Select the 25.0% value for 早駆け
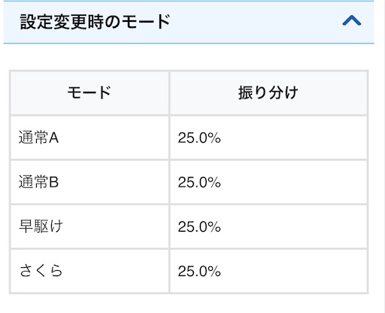The height and width of the screenshot is (313, 385). (199, 226)
